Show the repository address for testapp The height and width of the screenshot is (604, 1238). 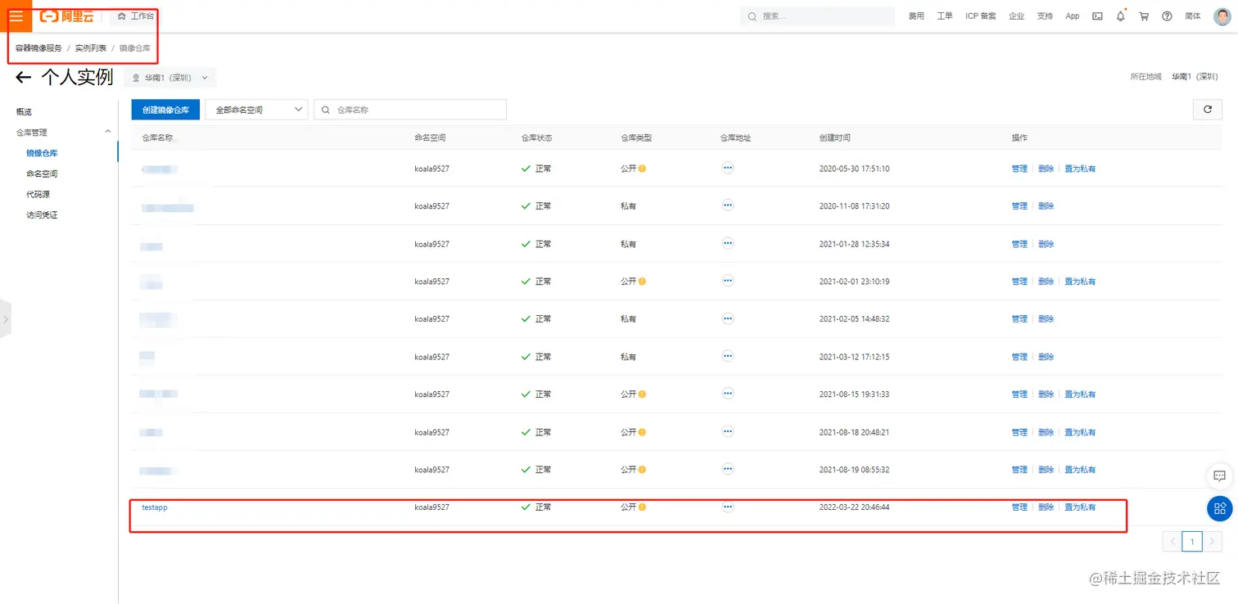[x=728, y=507]
